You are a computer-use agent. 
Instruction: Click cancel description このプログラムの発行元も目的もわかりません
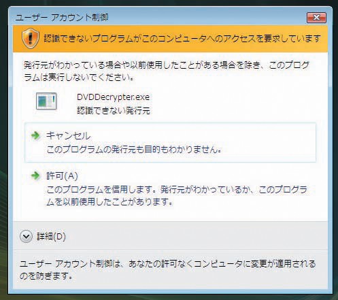tap(134, 150)
